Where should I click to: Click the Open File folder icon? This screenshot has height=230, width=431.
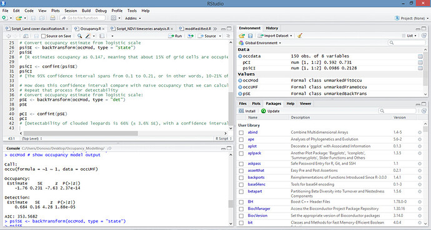18,18
